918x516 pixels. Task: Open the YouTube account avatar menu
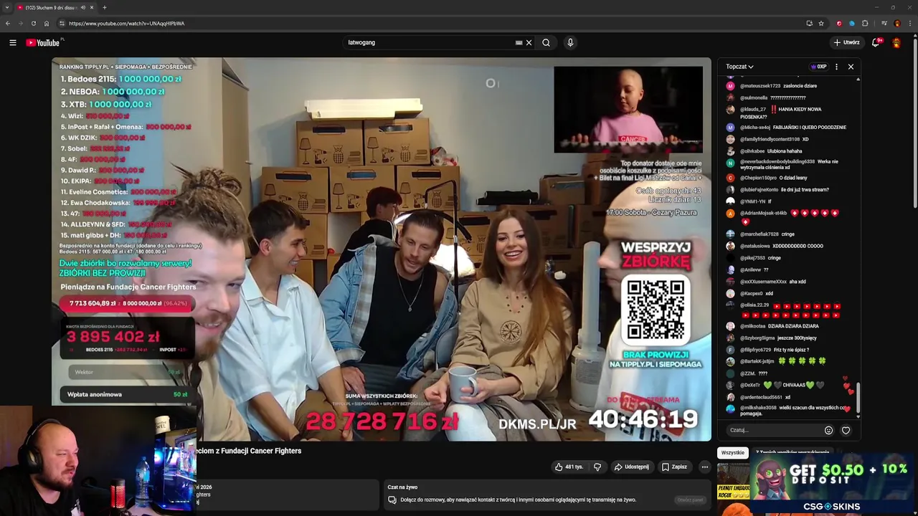pos(896,42)
